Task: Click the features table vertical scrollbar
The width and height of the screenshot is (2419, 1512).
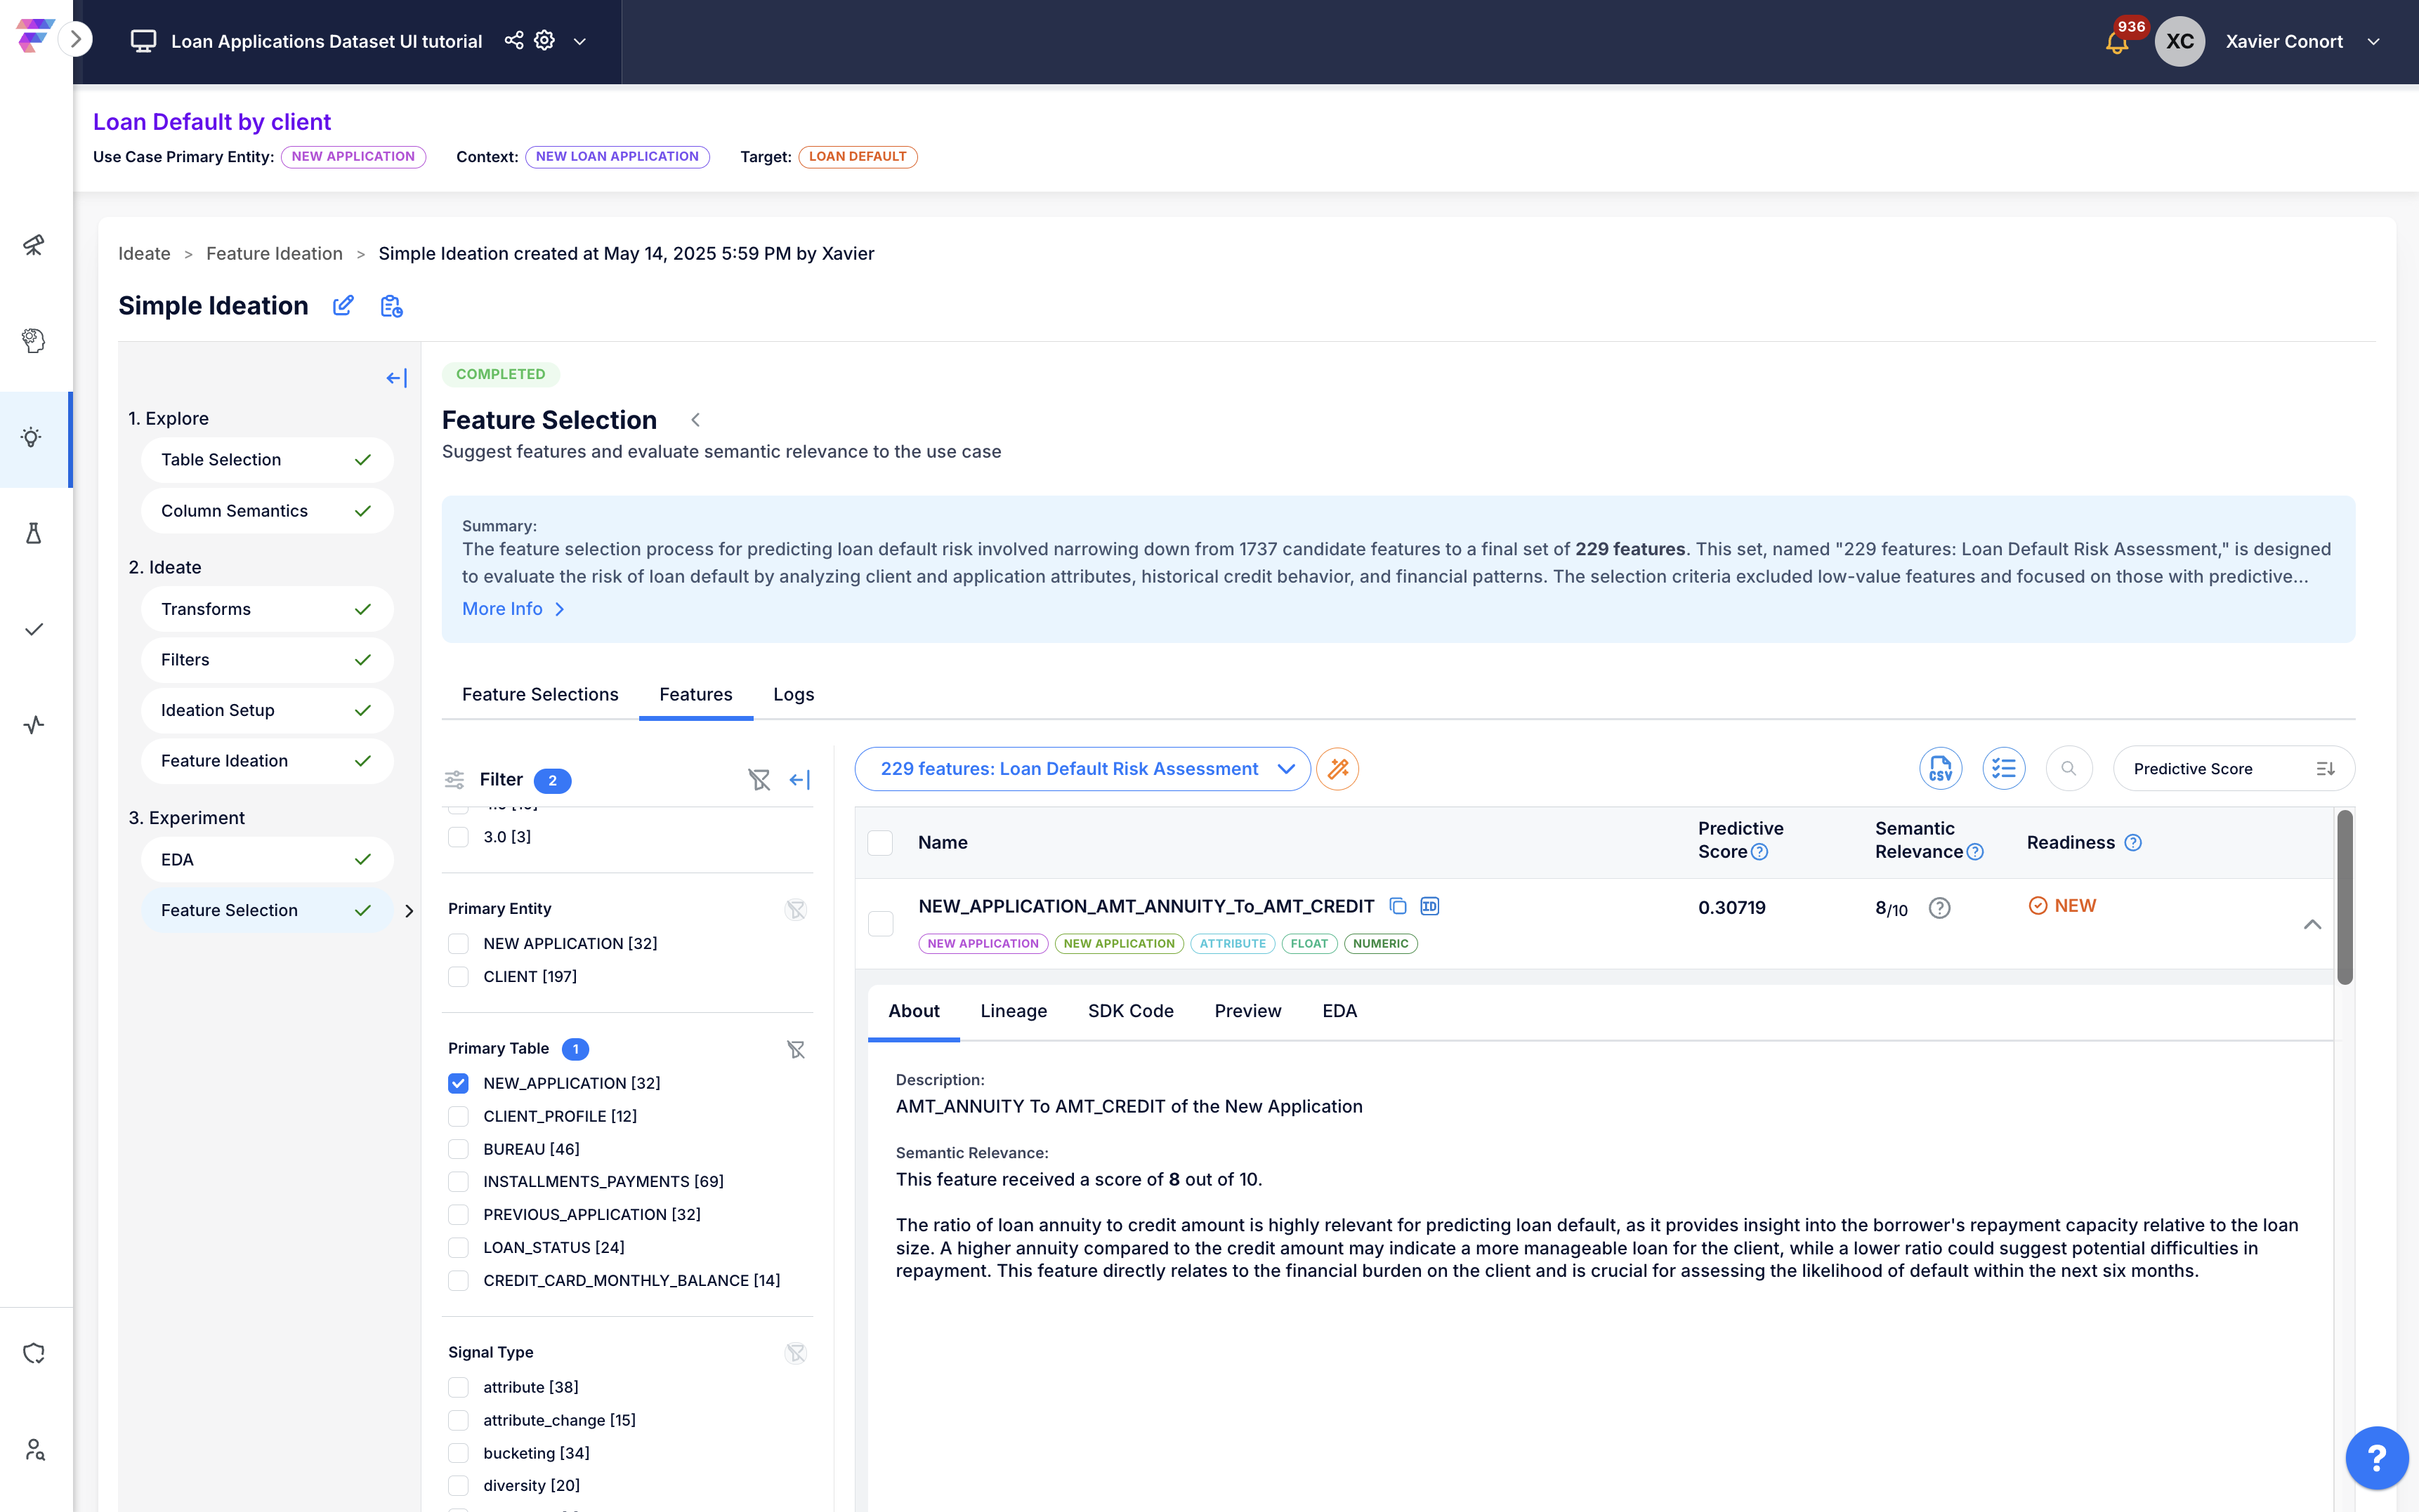Action: pos(2344,897)
